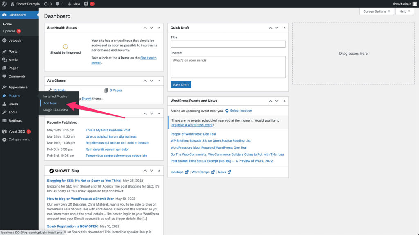The image size is (419, 235).
Task: Choose Installed Plugins from submenu
Action: coord(55,97)
